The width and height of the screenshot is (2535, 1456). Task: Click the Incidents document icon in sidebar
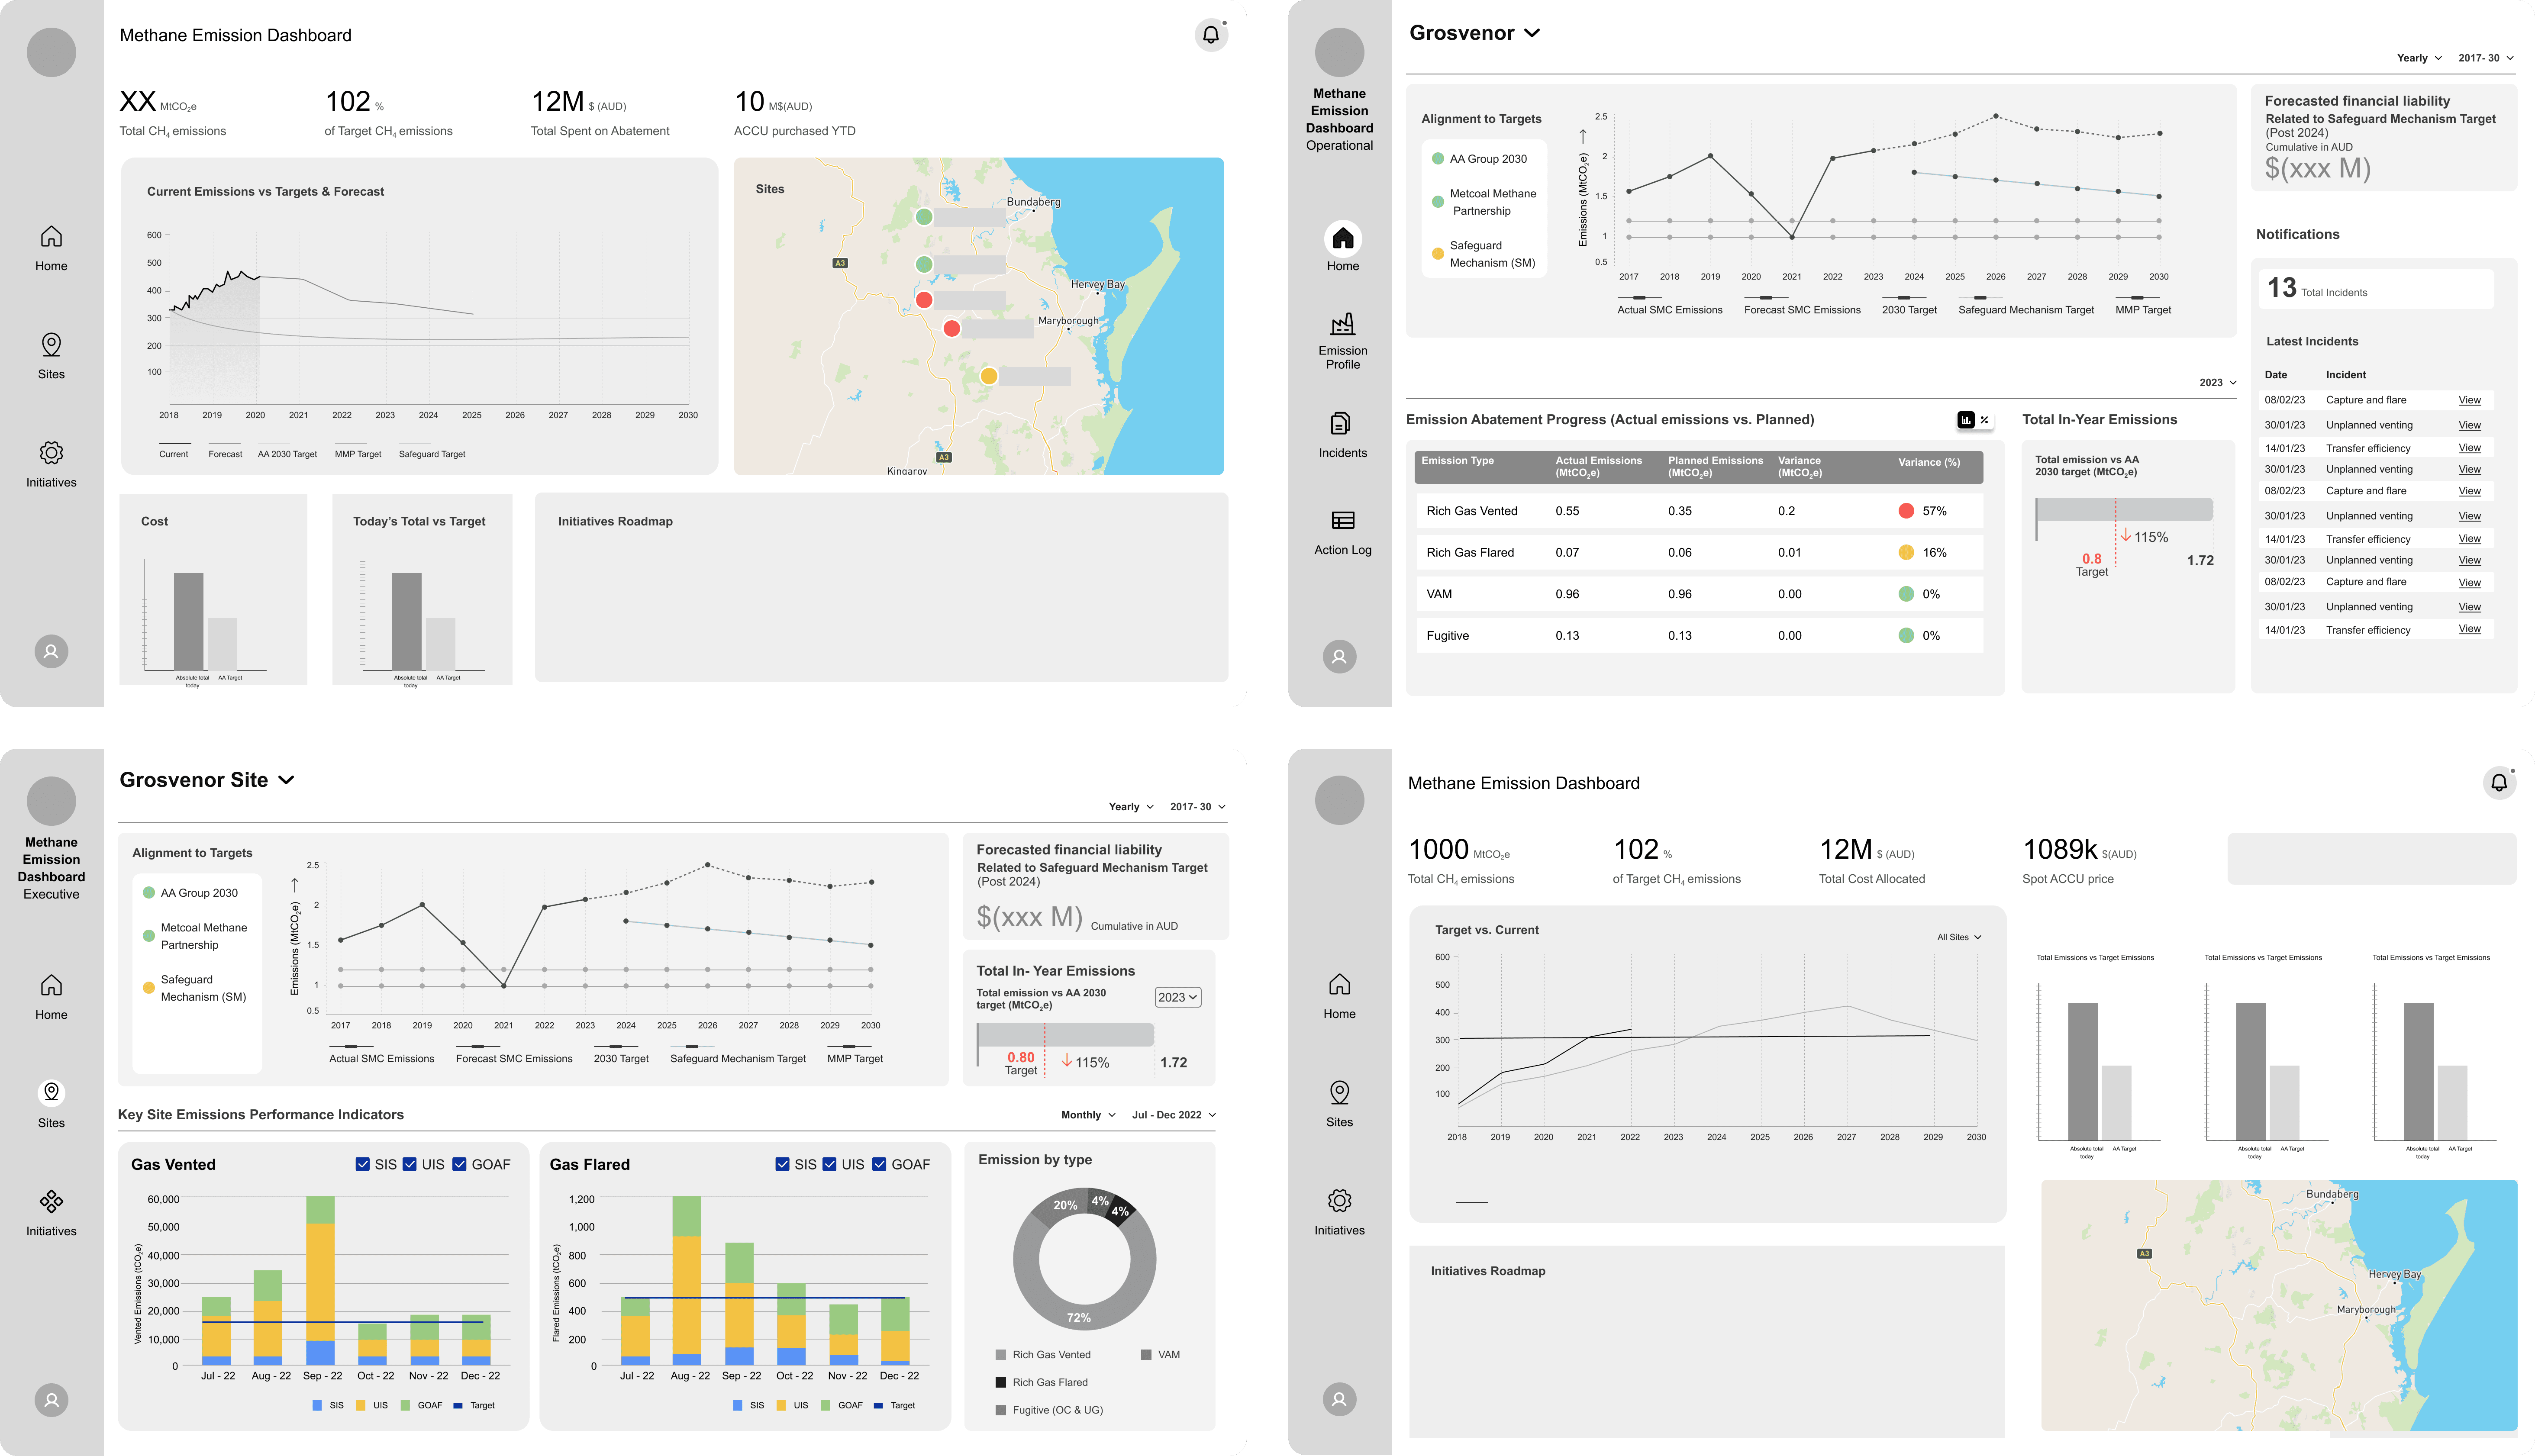(x=1342, y=424)
